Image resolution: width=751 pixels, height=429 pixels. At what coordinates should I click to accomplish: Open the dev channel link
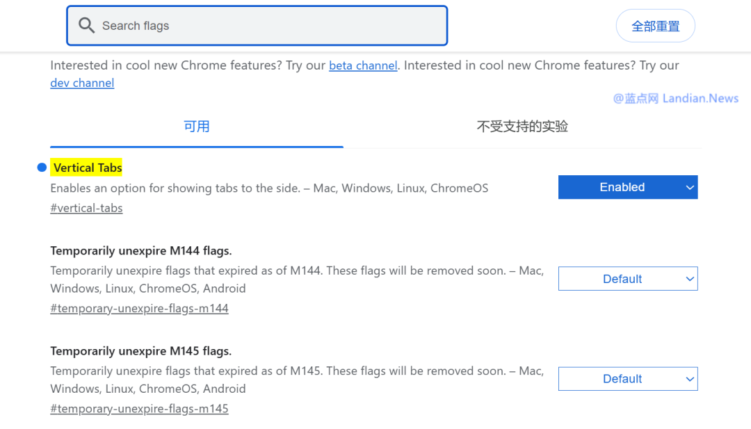(x=81, y=82)
